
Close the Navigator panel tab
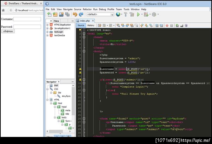click(x=59, y=82)
